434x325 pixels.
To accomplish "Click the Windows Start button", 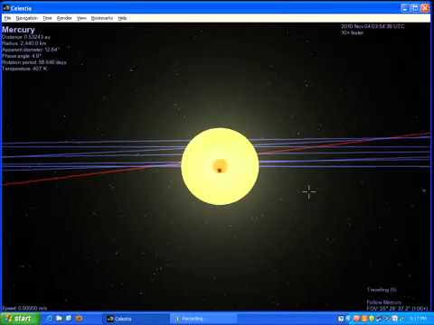I will coord(20,319).
